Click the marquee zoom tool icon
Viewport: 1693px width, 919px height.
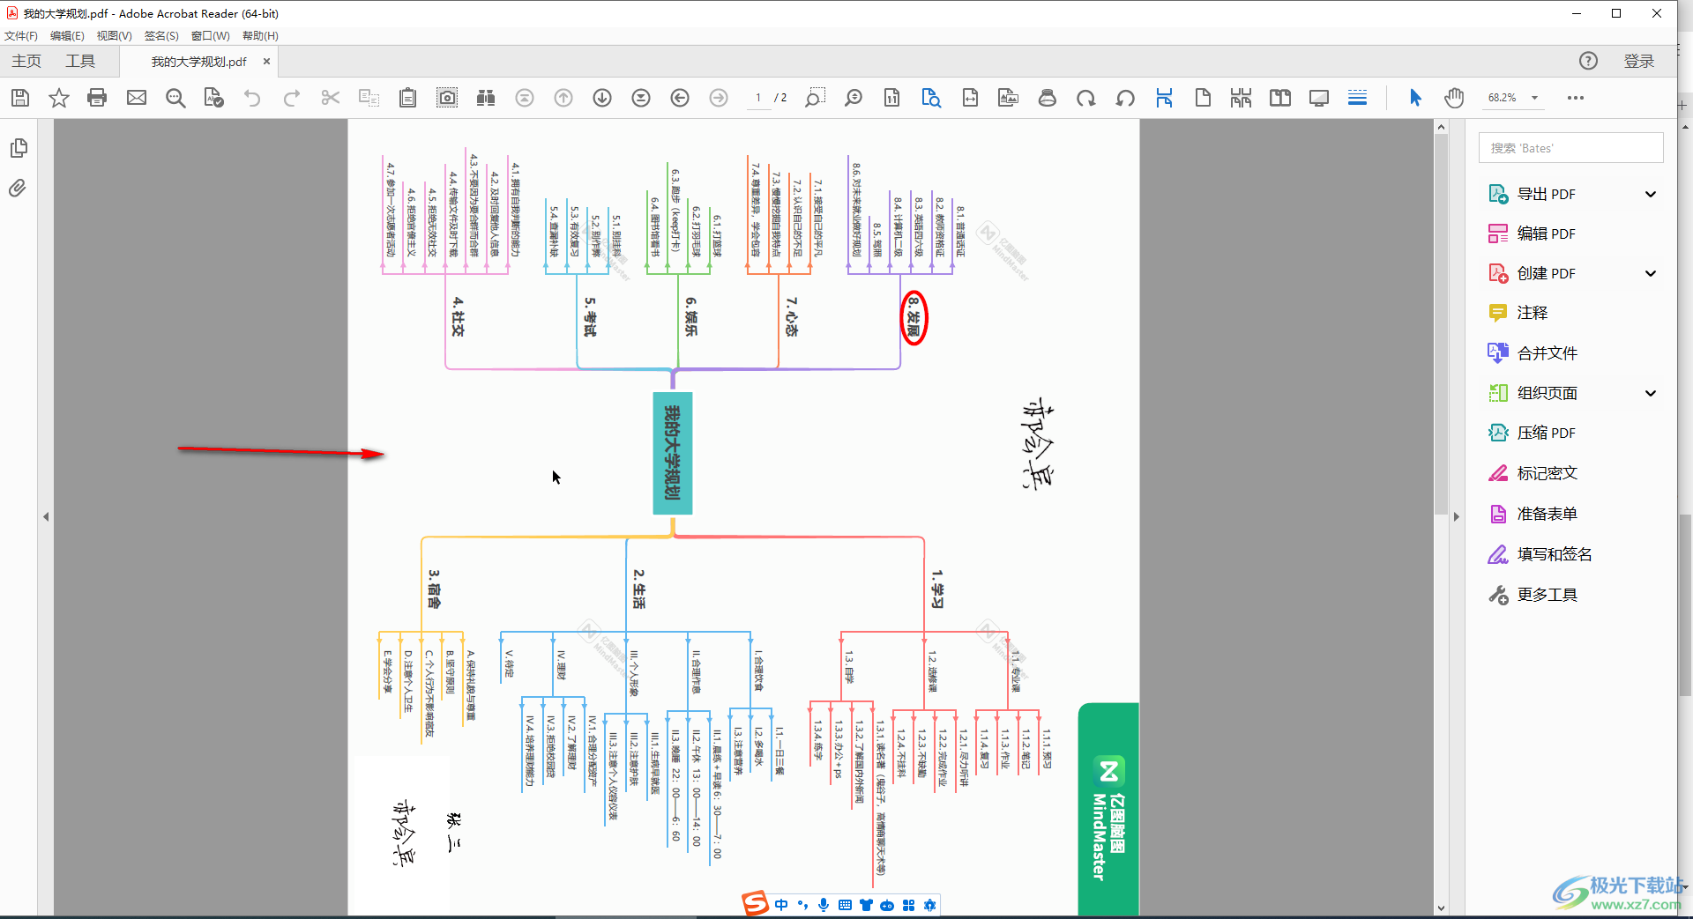(815, 98)
